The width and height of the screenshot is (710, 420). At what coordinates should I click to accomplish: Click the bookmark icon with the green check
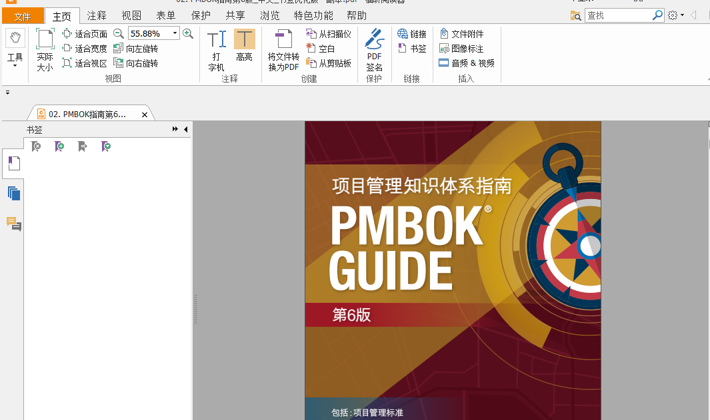(106, 146)
